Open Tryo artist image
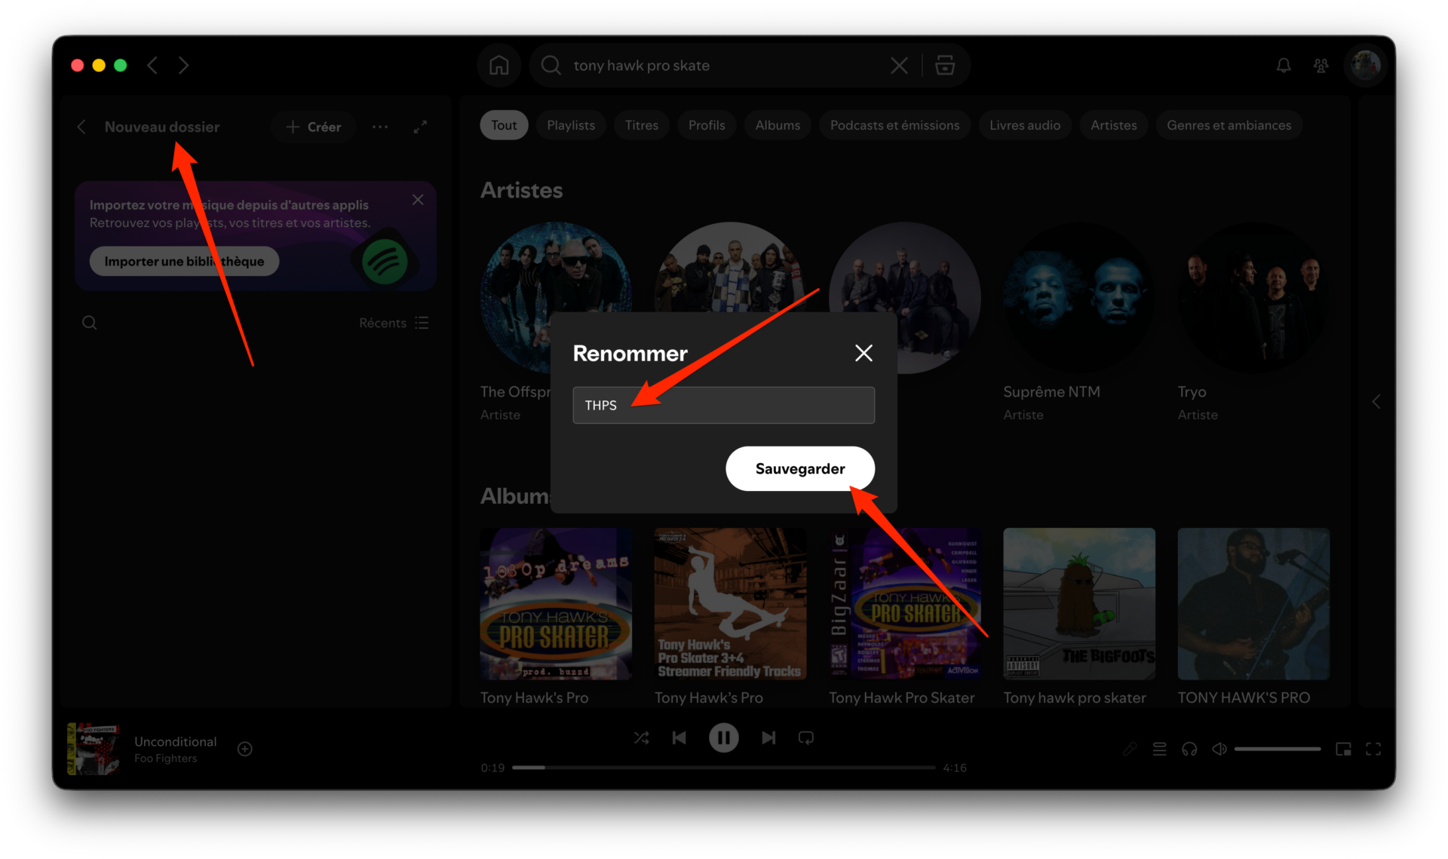 coord(1253,298)
